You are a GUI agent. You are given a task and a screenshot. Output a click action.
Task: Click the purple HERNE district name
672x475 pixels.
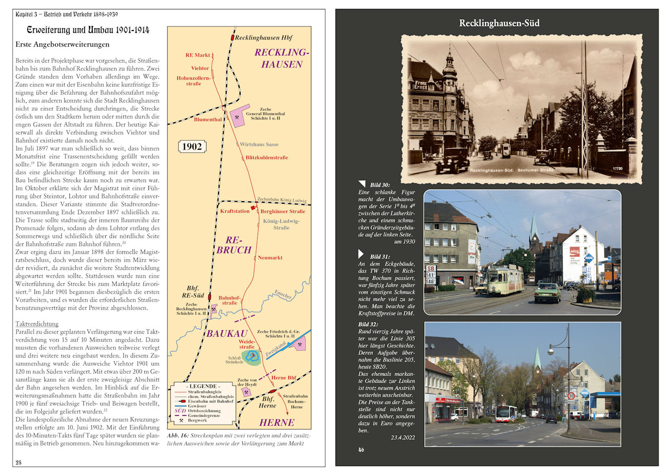coord(277,423)
